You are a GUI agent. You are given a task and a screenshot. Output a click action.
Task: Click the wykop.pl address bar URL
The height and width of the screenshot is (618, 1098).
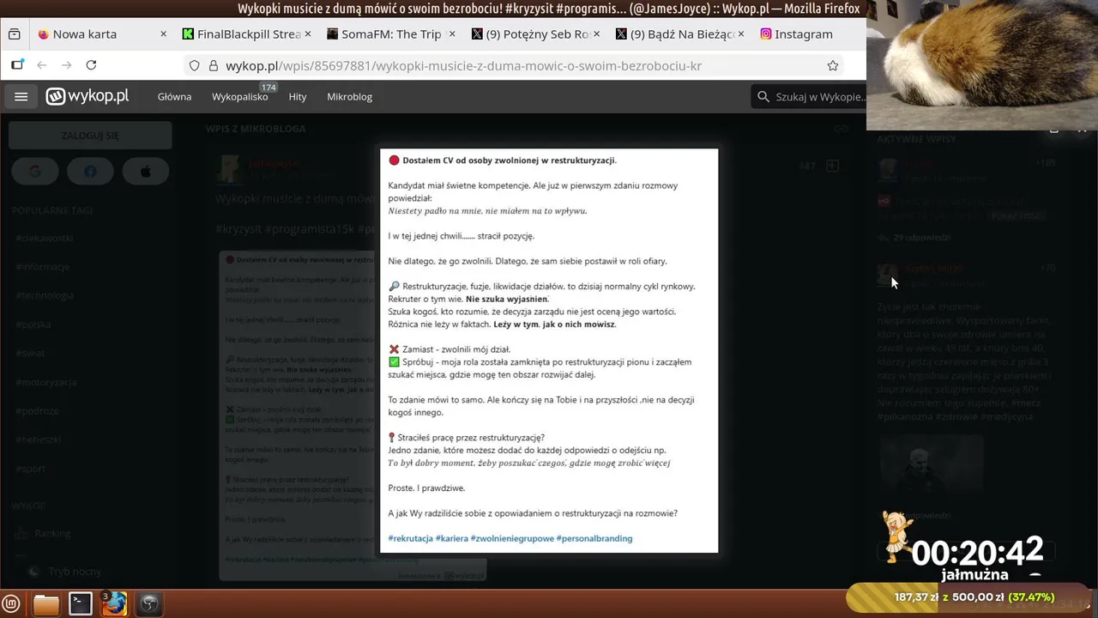click(463, 65)
